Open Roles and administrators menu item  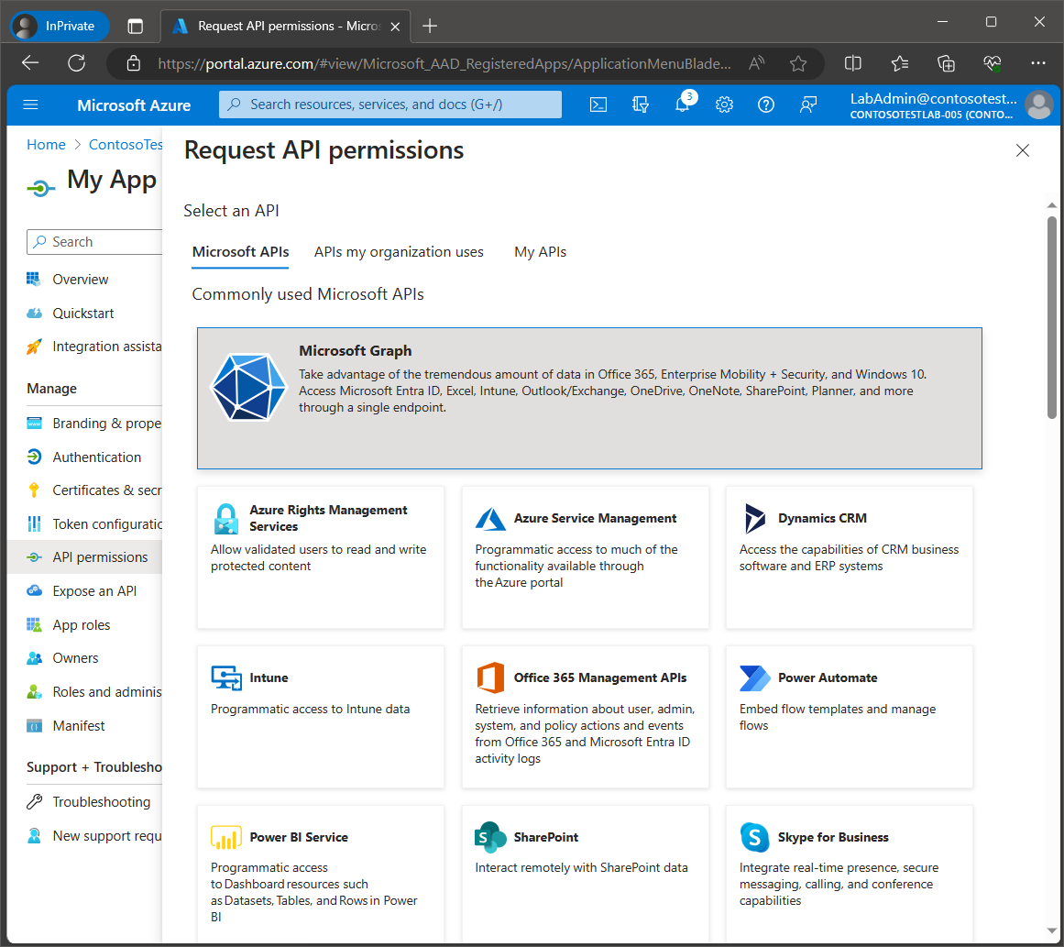[93, 692]
